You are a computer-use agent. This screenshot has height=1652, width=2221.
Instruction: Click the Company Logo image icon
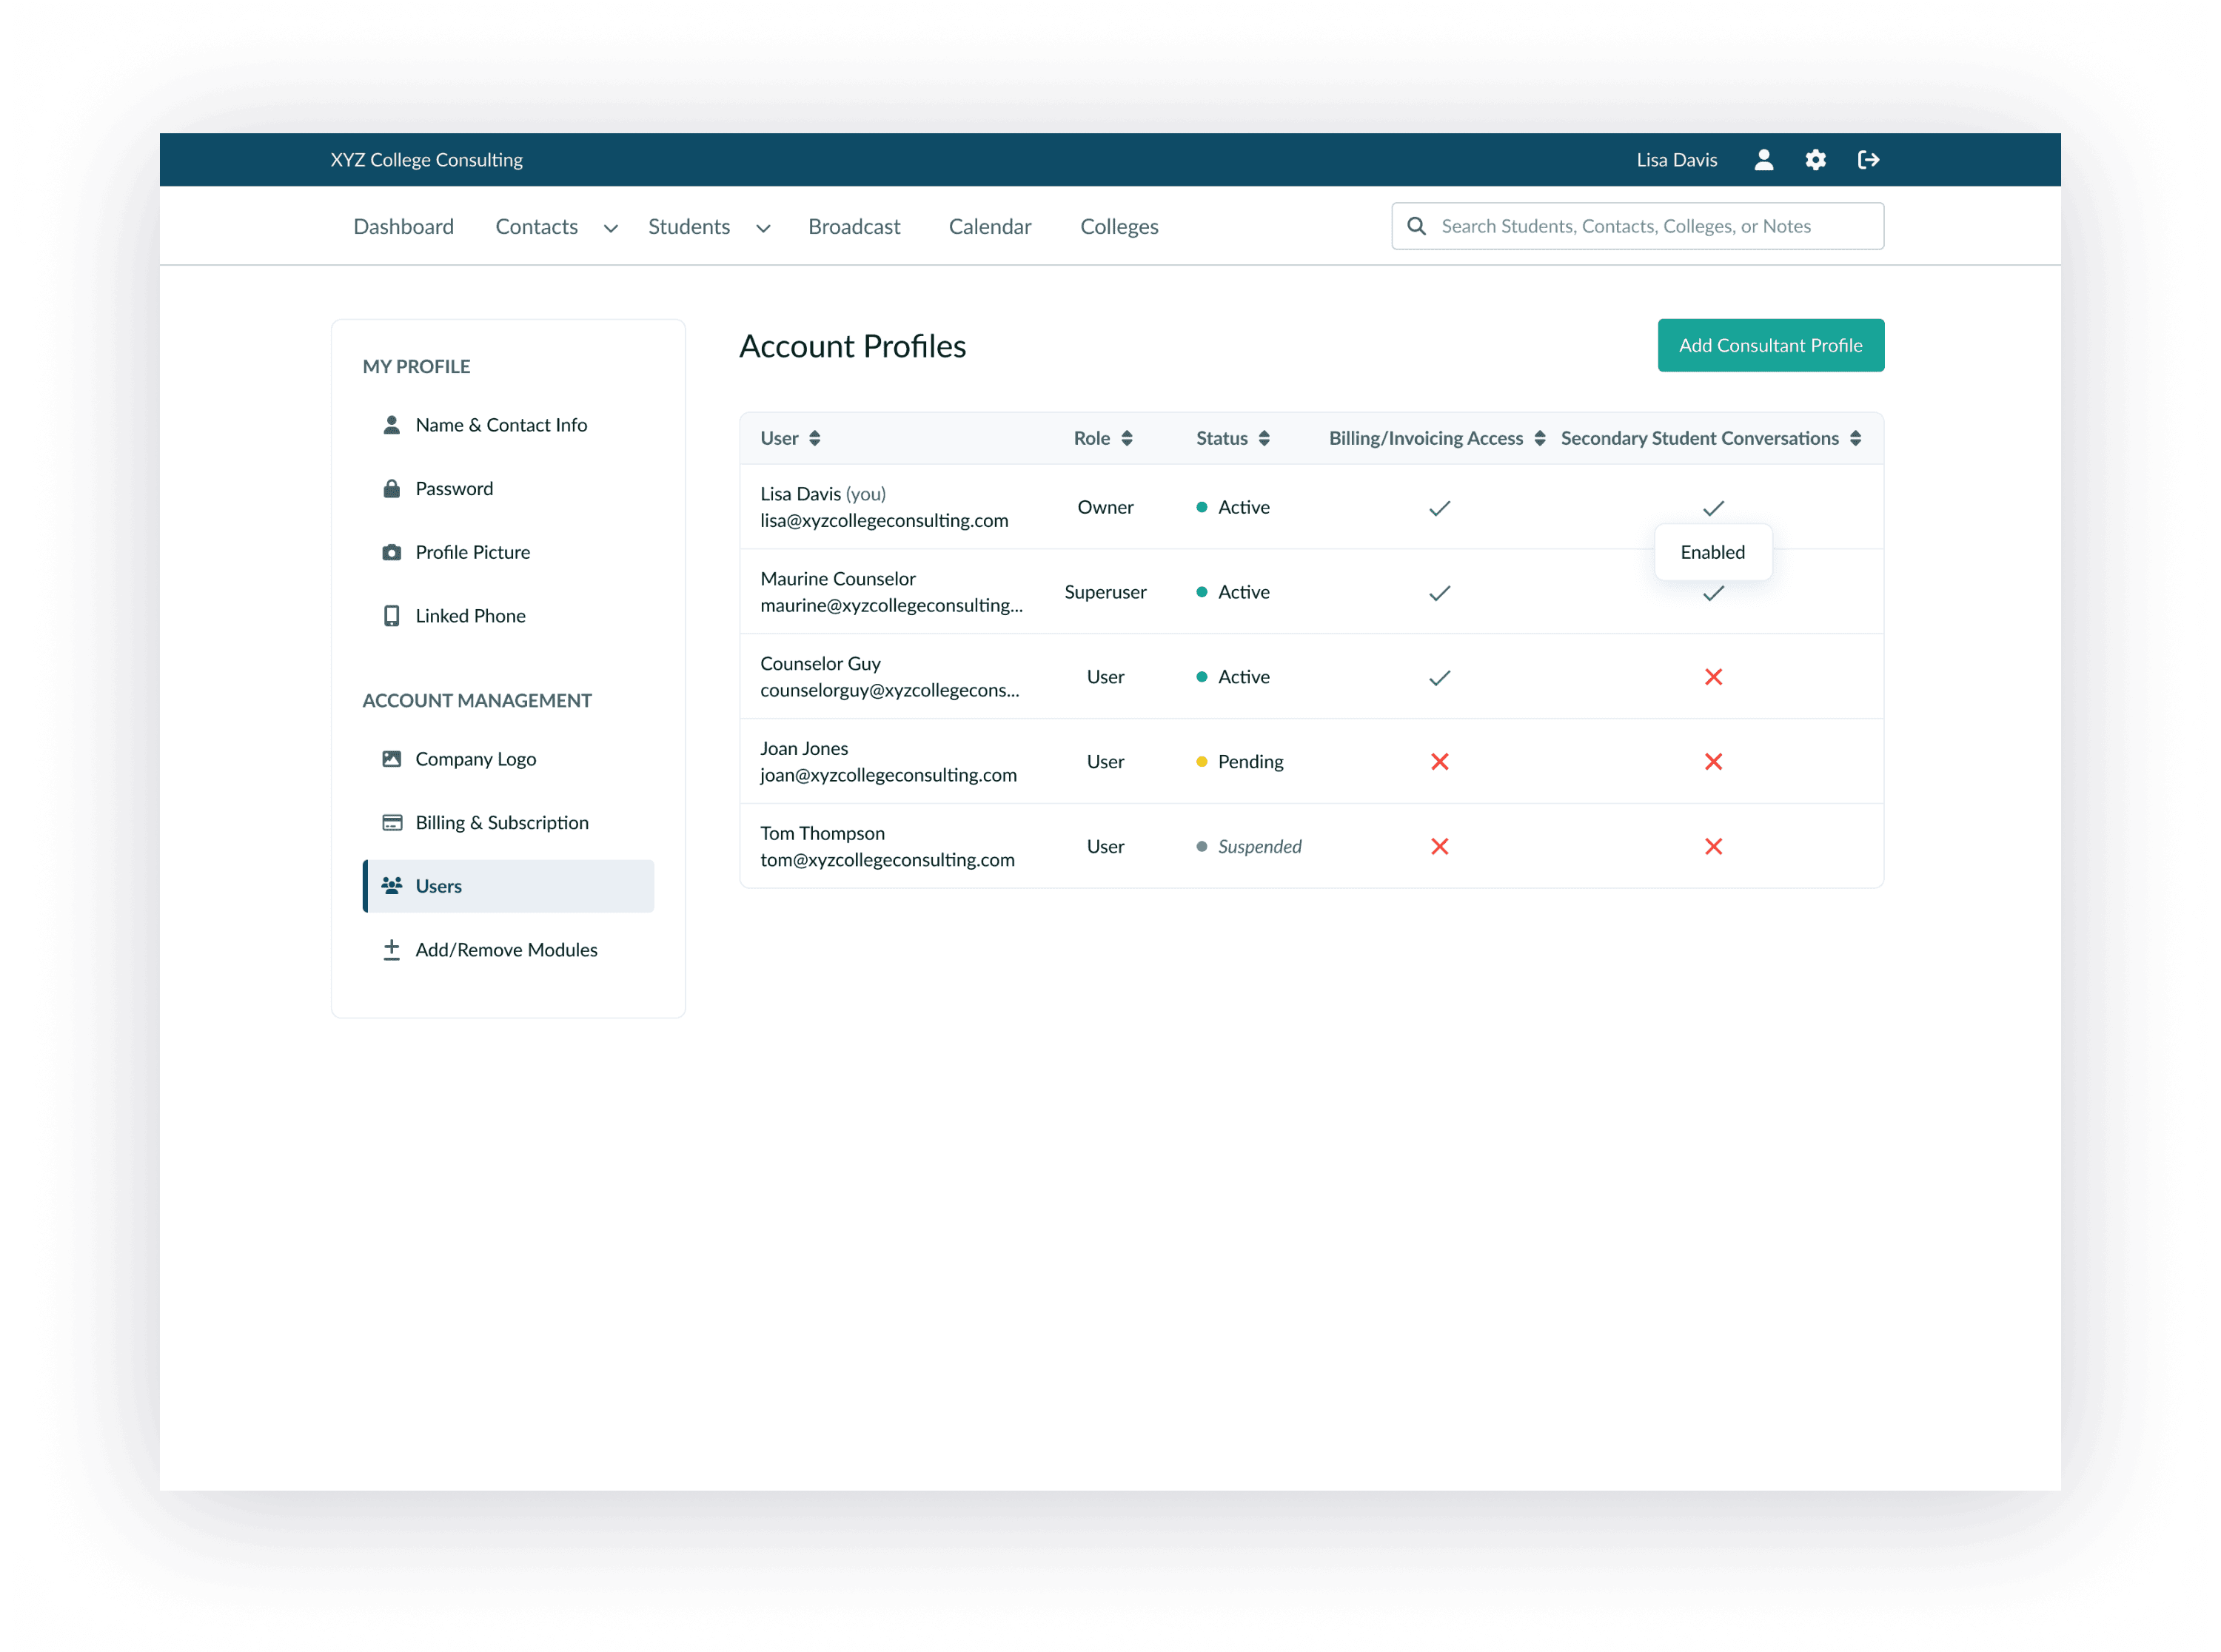click(392, 759)
